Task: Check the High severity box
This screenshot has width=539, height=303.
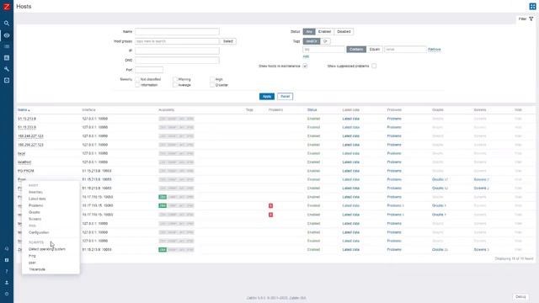Action: [x=212, y=79]
